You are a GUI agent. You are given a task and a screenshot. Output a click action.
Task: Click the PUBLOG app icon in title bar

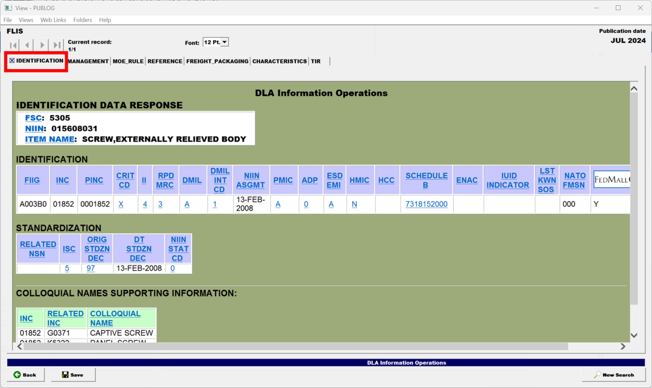(x=8, y=8)
